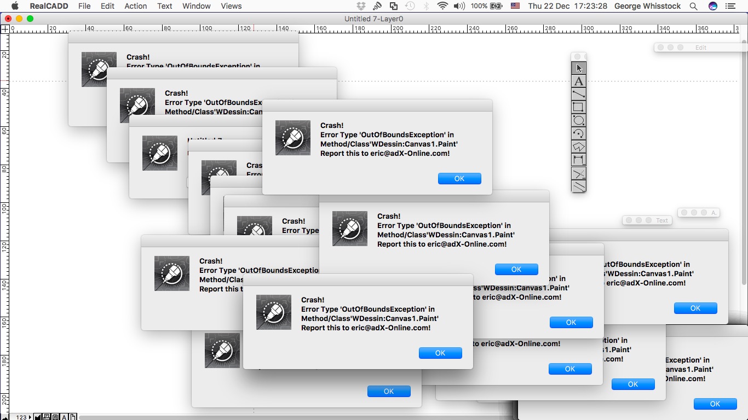The image size is (748, 420).
Task: Select the Parallel line tool
Action: [579, 186]
